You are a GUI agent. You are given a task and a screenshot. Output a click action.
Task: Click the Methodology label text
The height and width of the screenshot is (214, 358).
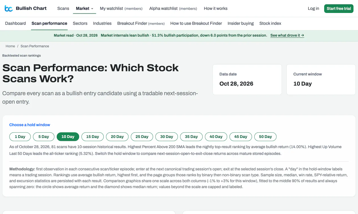pyautogui.click(x=22, y=169)
